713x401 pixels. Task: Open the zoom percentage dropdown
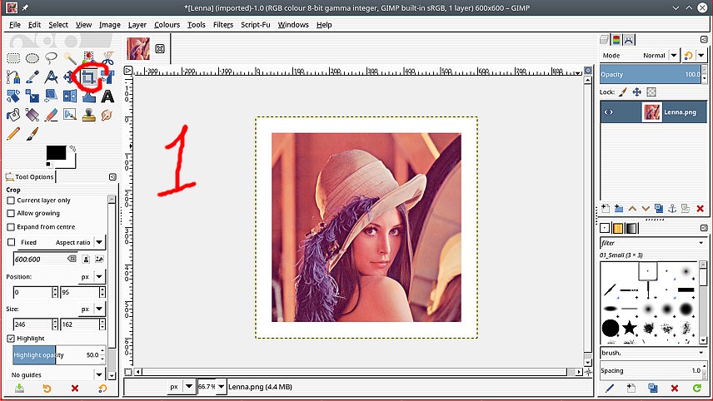222,387
